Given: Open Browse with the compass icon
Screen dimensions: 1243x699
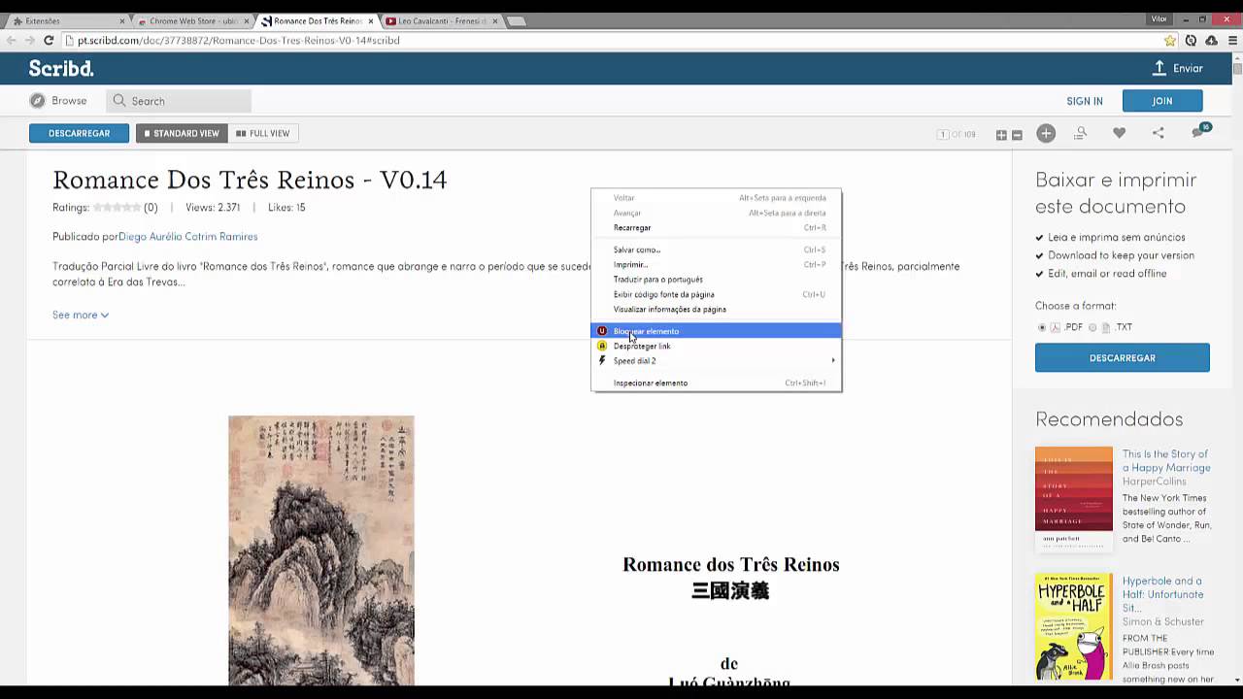Looking at the screenshot, I should click(x=37, y=100).
